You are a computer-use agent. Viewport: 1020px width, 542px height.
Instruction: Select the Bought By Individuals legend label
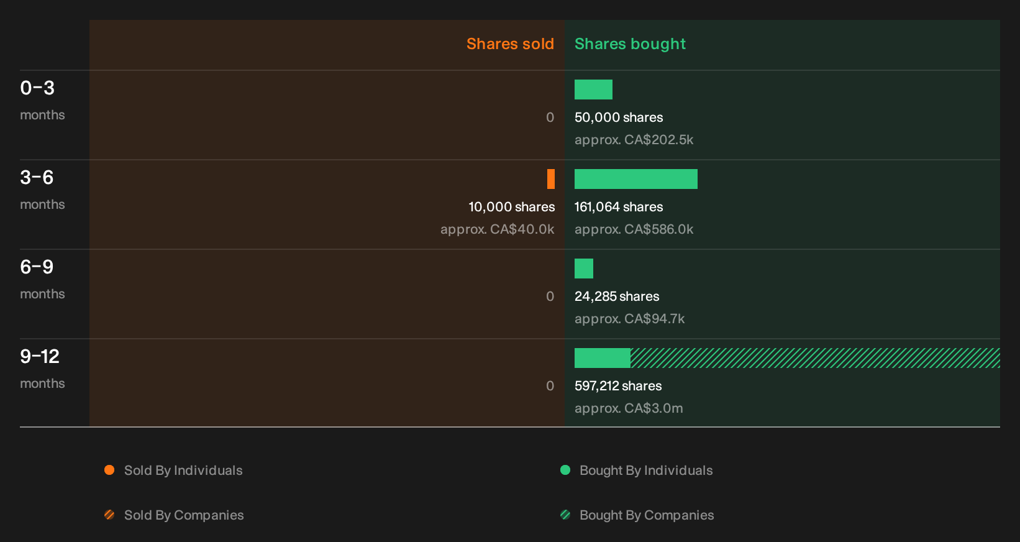[x=646, y=471]
